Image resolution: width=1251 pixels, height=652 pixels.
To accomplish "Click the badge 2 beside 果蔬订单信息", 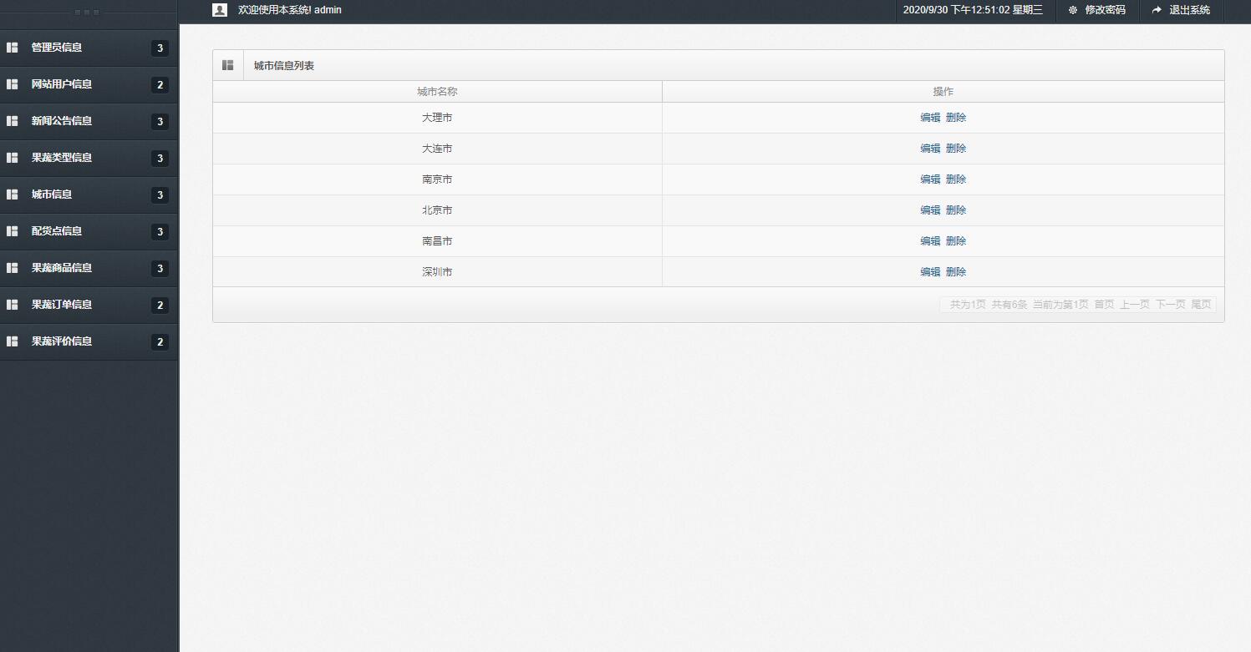I will (160, 306).
